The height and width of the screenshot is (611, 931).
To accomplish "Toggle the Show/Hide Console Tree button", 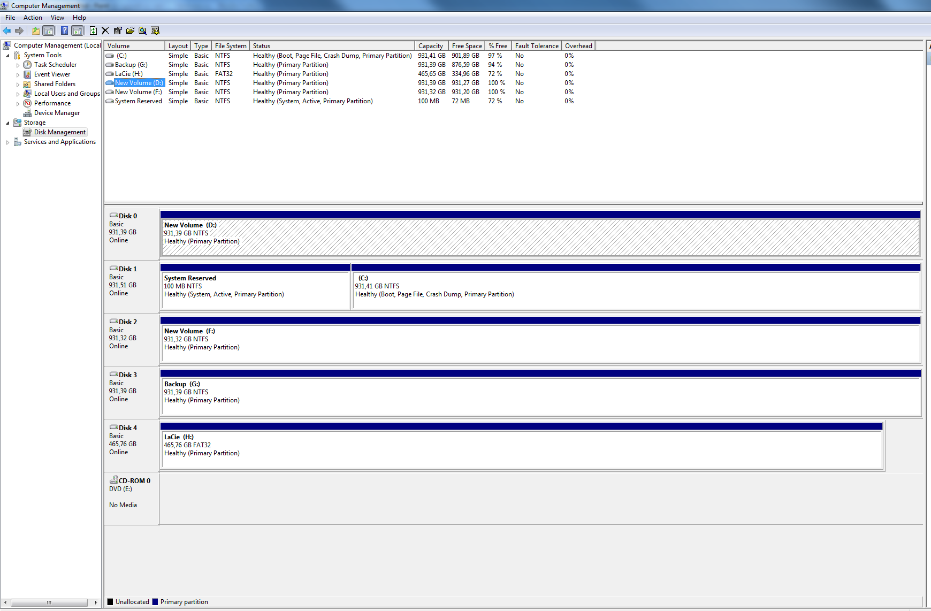I will [x=49, y=30].
